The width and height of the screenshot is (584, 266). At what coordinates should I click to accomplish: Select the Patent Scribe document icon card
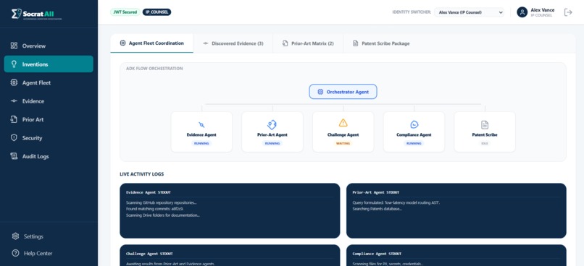(485, 132)
